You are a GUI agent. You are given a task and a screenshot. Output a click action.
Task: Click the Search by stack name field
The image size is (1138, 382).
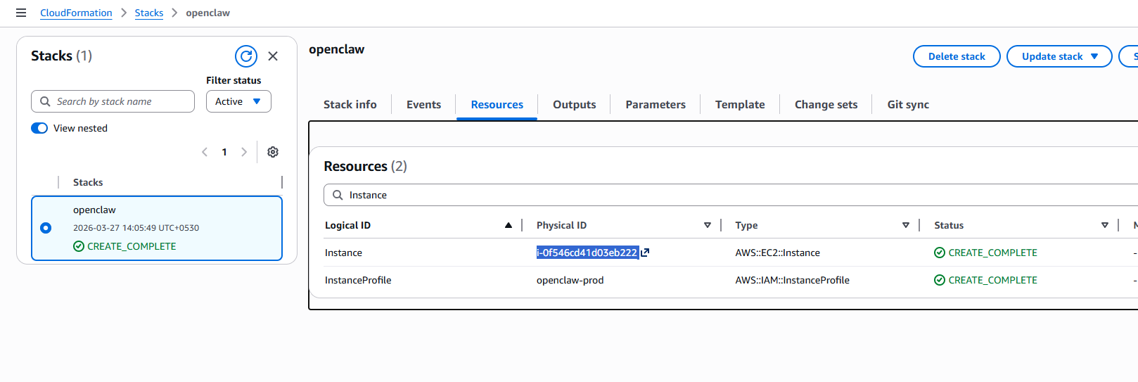(113, 101)
